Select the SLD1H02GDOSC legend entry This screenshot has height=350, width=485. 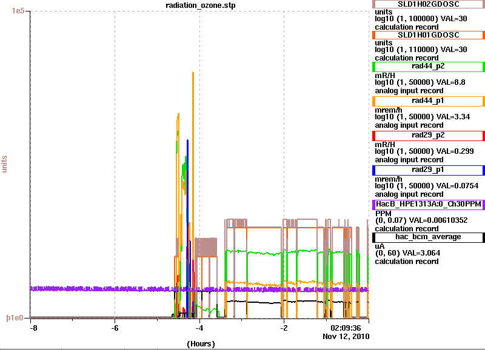click(429, 4)
